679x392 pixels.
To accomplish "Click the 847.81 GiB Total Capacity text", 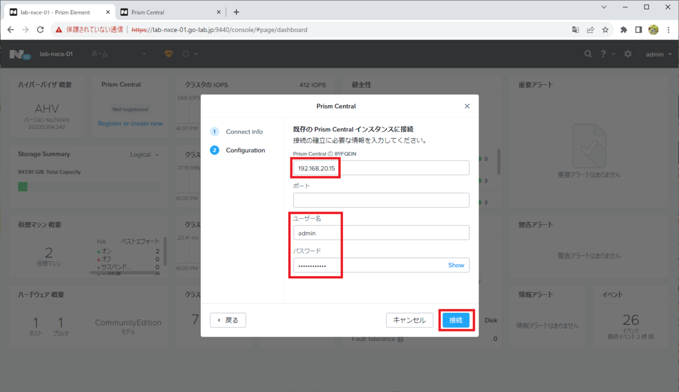I will coord(50,172).
